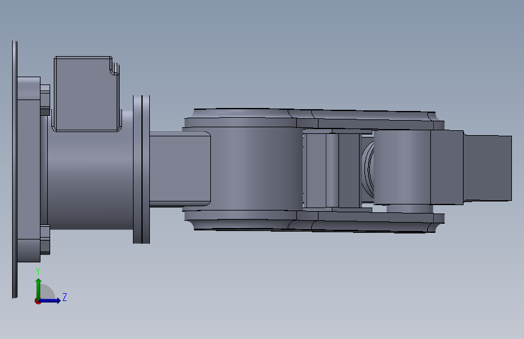This screenshot has width=524, height=339.
Task: Select the smaller cylinder near the right end
Action: 402,168
